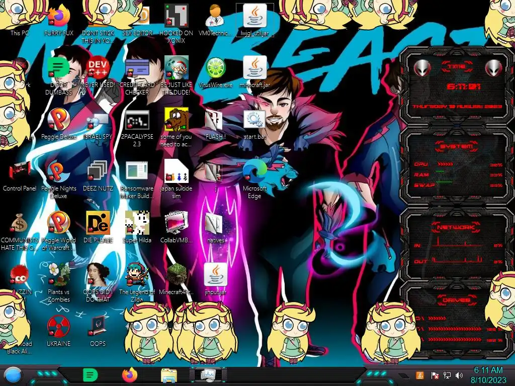Viewport: 515px width, 386px height.
Task: Click the green chat app taskbar icon
Action: (x=91, y=375)
